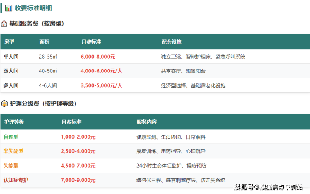Image resolution: width=310 pixels, height=194 pixels.
Task: Click the 失能型 care level label
Action: click(x=11, y=166)
